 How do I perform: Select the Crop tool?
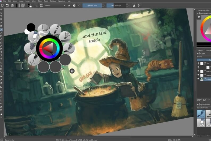(x=1, y=63)
